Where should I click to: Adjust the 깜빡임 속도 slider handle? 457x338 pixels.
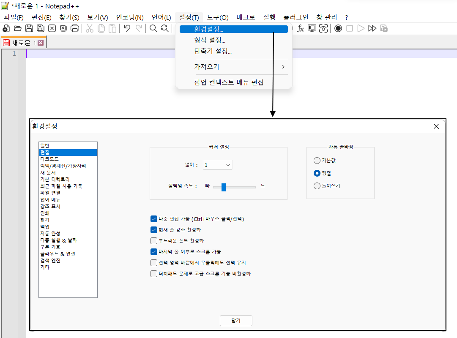tap(224, 187)
